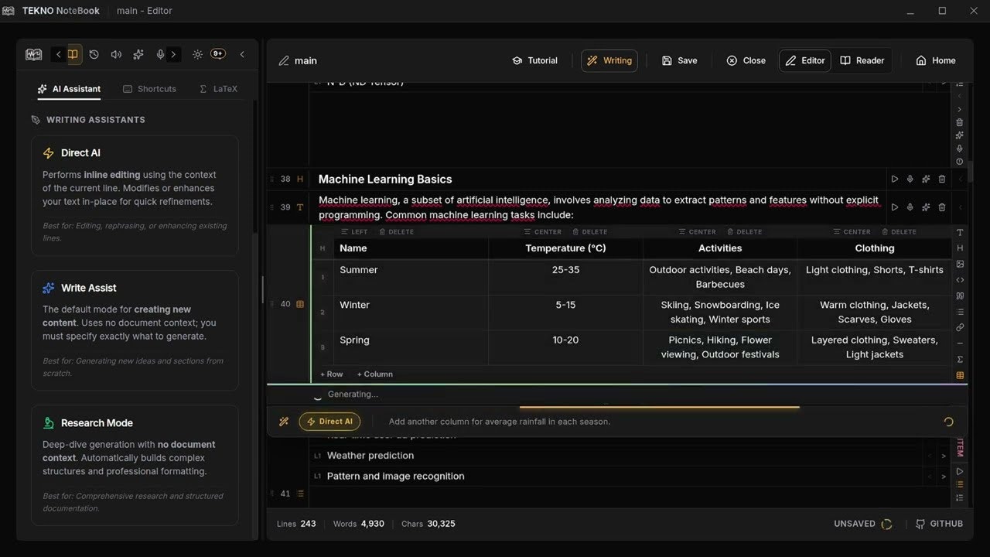
Task: Click the magic wand icon in prompt bar
Action: coord(284,422)
